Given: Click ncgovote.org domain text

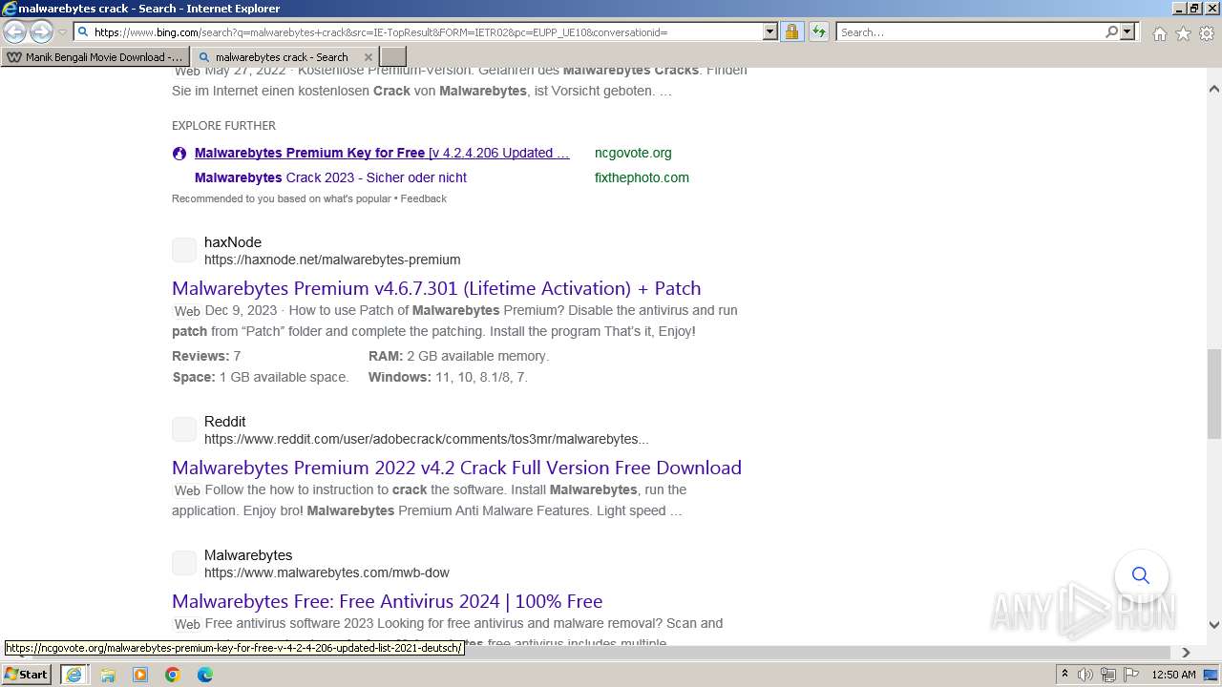Looking at the screenshot, I should click(633, 153).
